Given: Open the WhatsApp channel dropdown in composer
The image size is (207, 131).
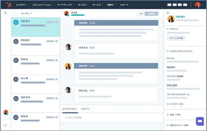Looking at the screenshot, I should [70, 109].
